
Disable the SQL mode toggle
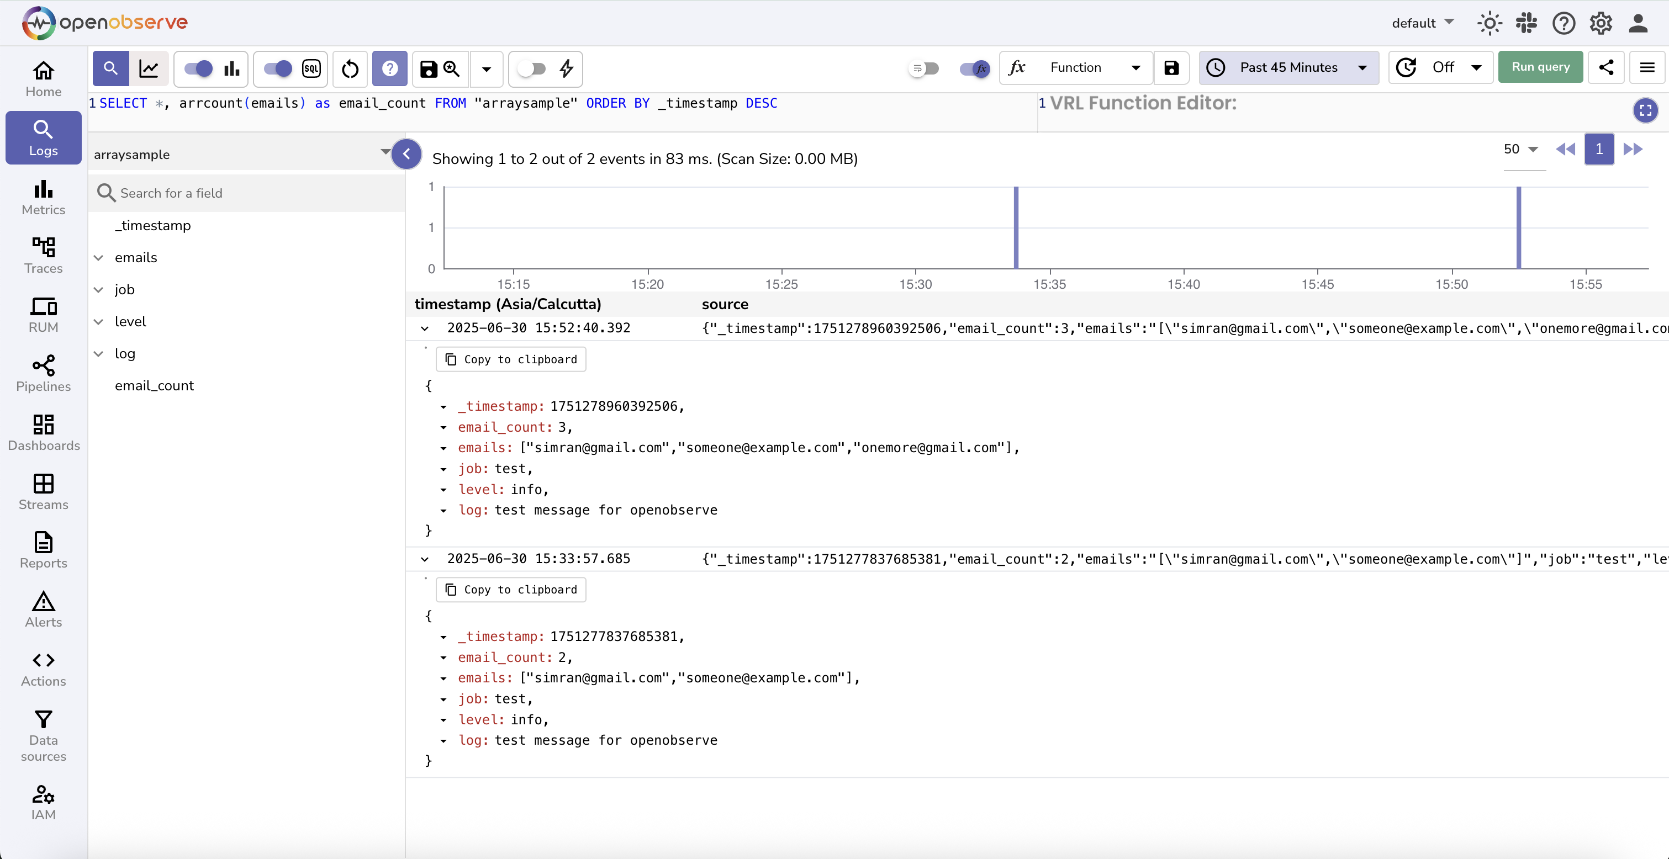click(x=278, y=68)
